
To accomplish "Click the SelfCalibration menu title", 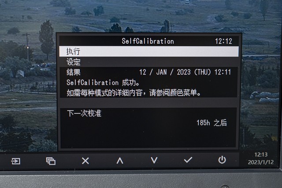I will (148, 41).
